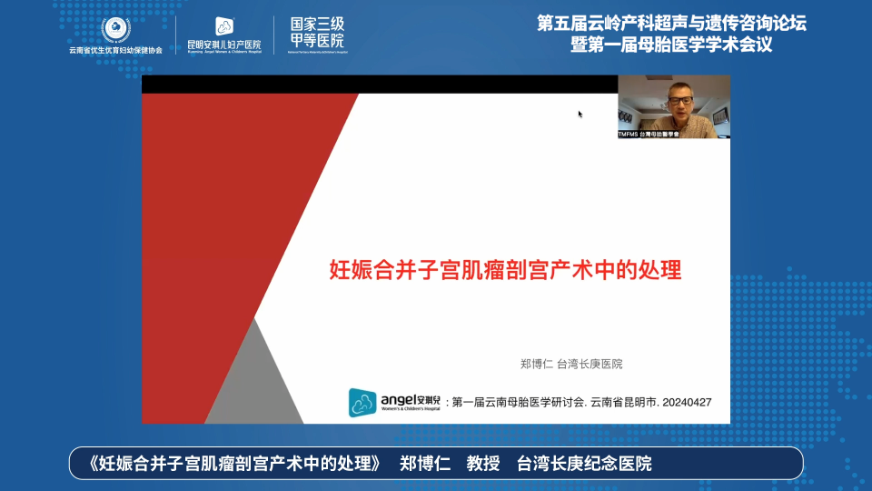Click the Kunming Angel hospital heart logo

[223, 27]
